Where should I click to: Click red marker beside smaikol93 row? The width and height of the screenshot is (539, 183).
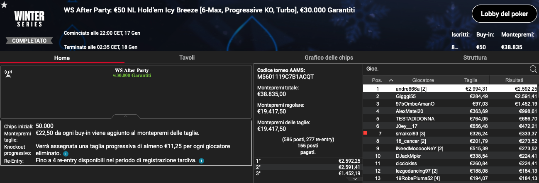(x=365, y=133)
